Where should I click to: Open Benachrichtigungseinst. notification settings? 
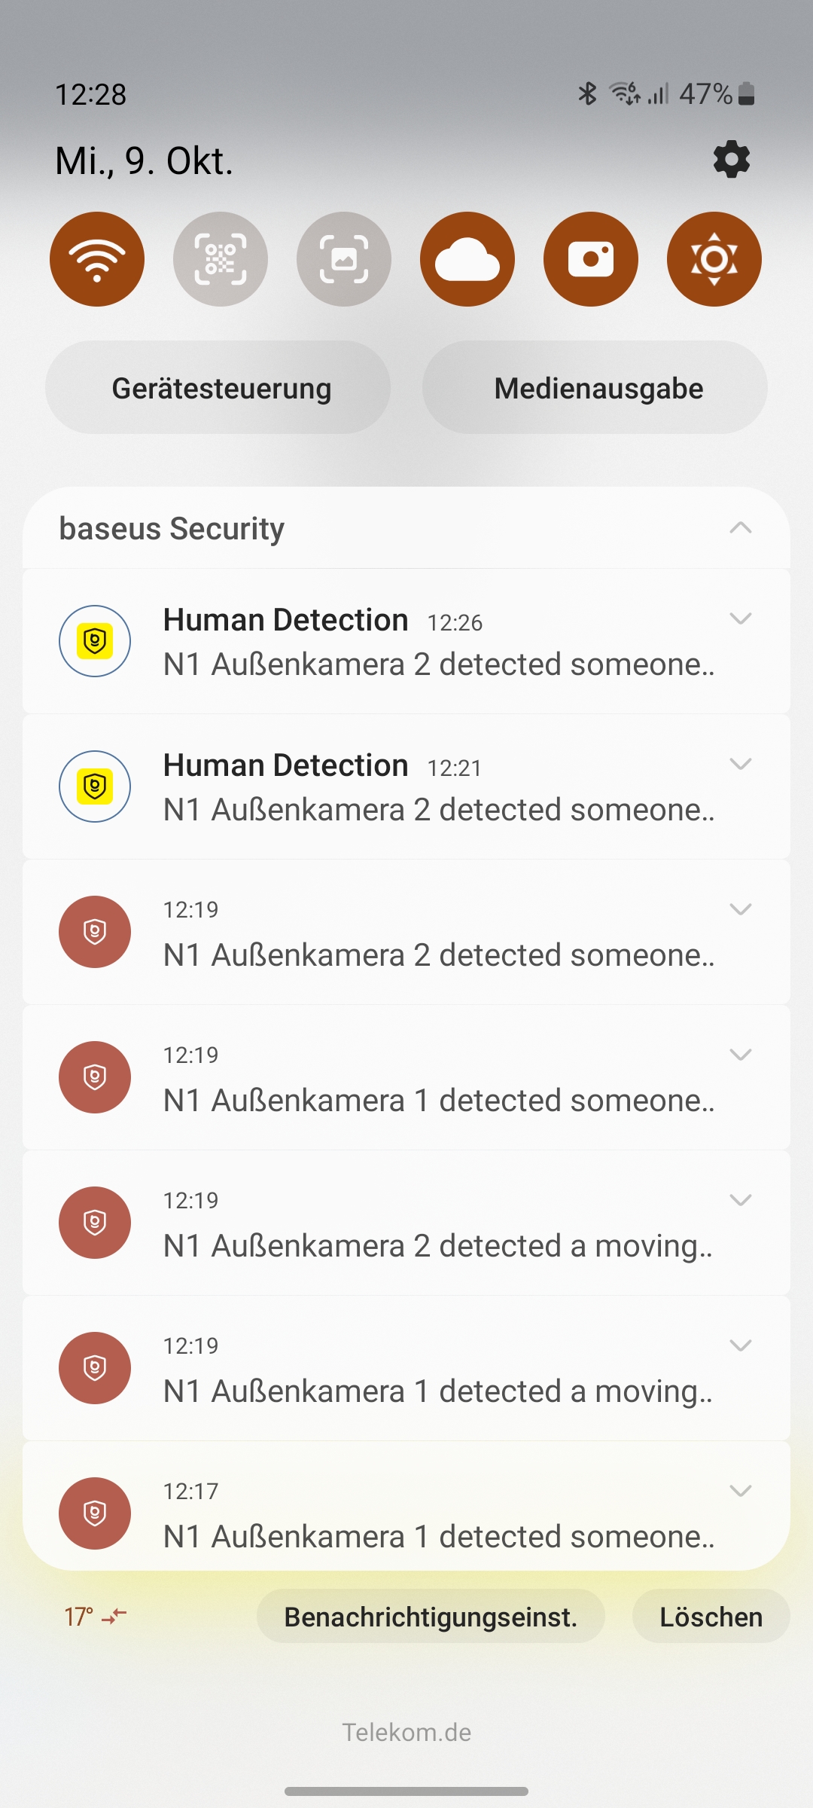pos(431,1617)
